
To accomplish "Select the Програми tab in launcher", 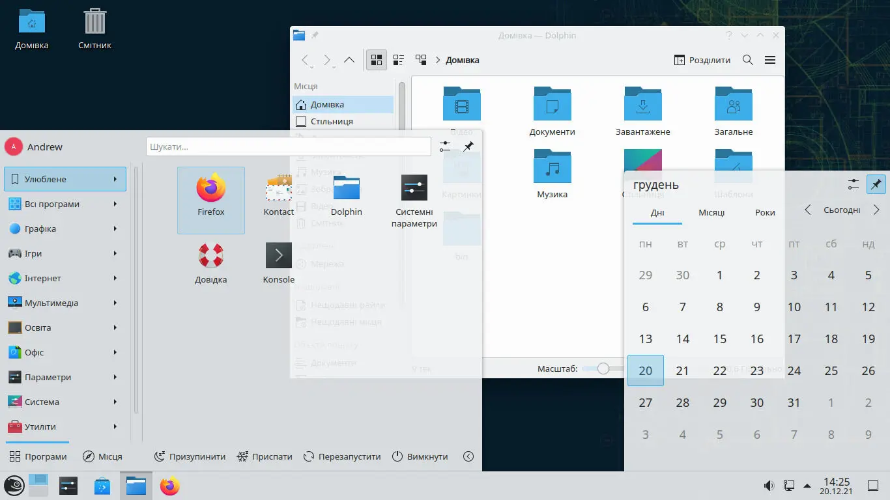I will pos(38,456).
